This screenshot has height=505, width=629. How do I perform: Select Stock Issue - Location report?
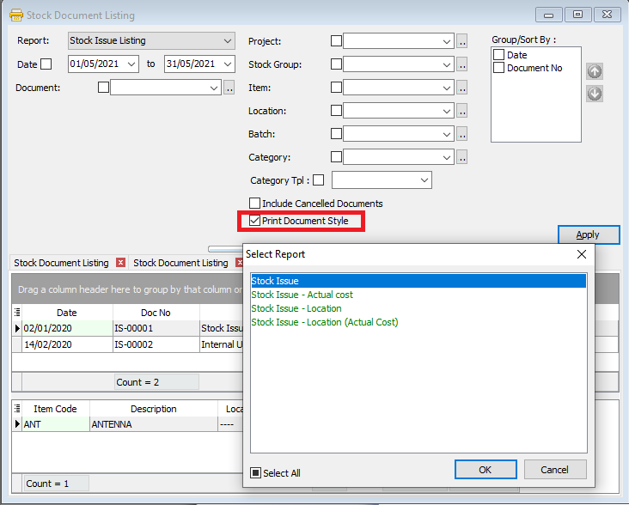point(296,308)
